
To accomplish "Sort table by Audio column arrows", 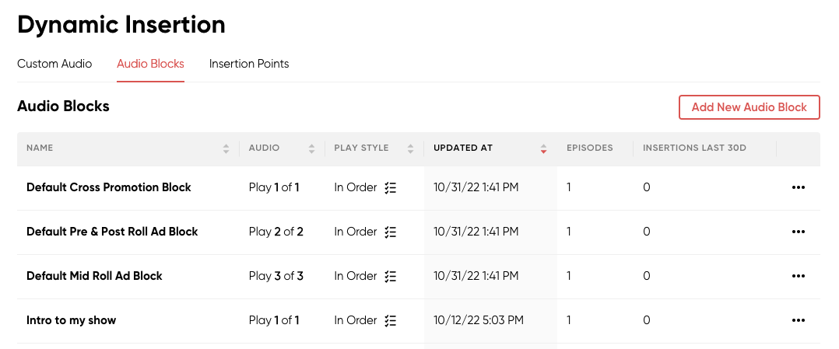I will (x=312, y=149).
